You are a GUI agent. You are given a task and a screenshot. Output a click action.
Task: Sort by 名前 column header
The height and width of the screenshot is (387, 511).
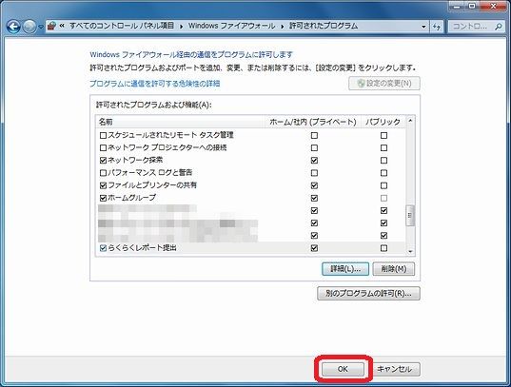[179, 122]
